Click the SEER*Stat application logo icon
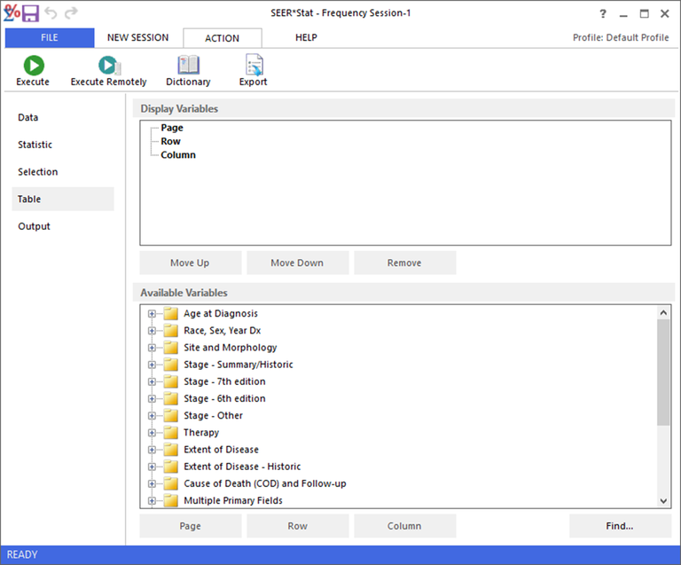Image resolution: width=681 pixels, height=565 pixels. pos(12,13)
